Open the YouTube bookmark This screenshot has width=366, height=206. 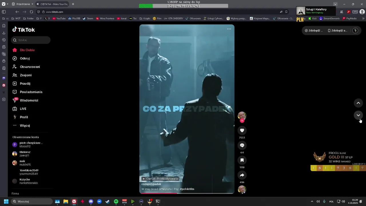point(59,18)
